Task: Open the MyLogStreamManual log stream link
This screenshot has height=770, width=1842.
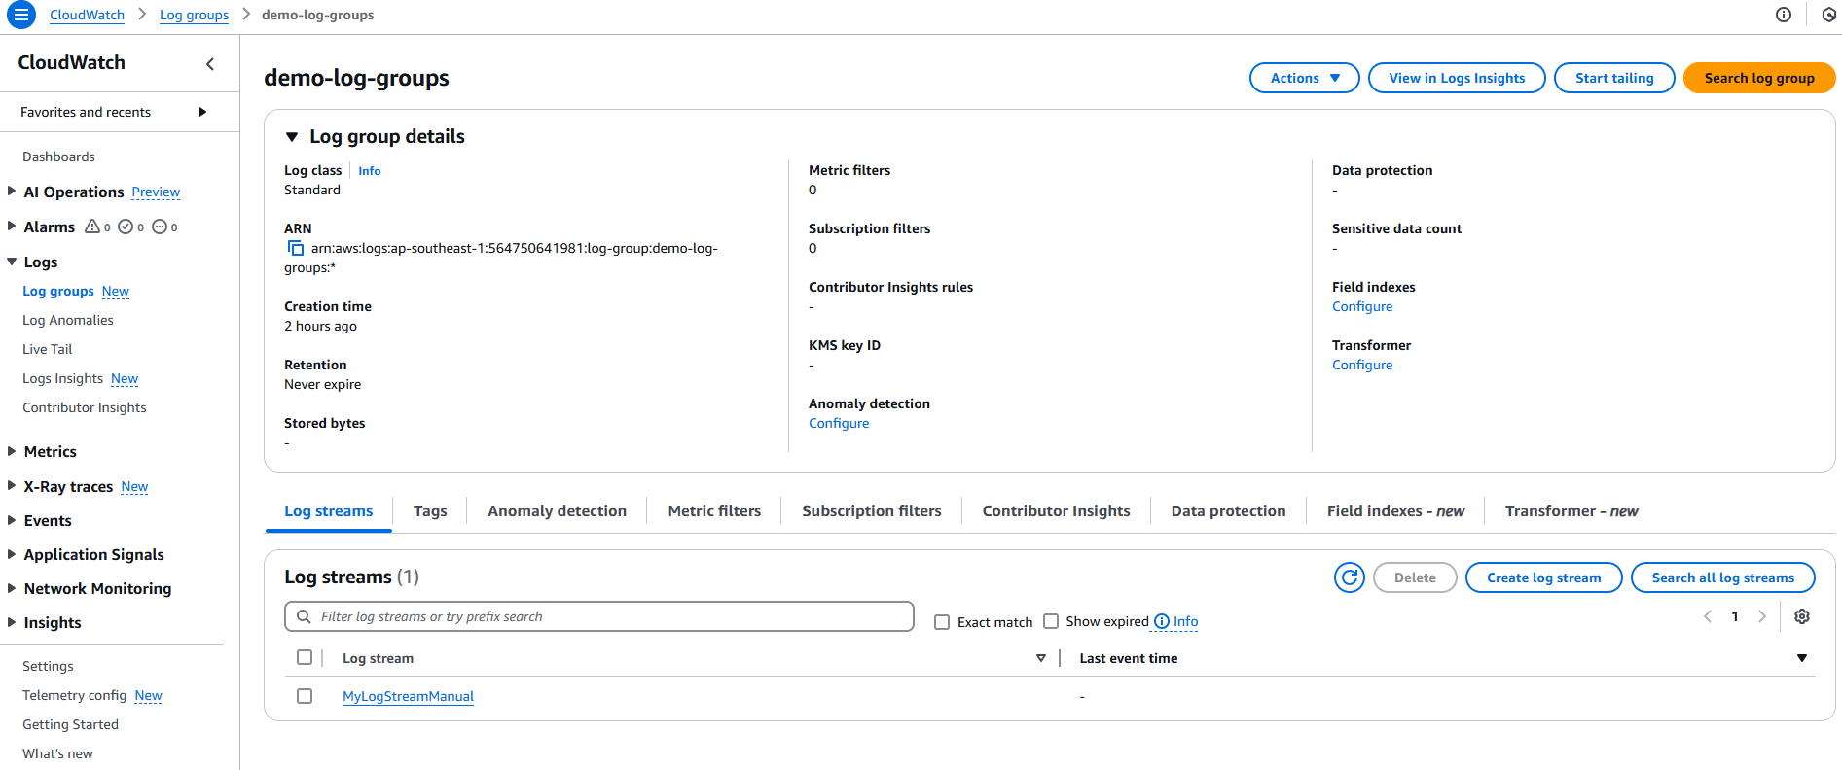Action: coord(408,696)
